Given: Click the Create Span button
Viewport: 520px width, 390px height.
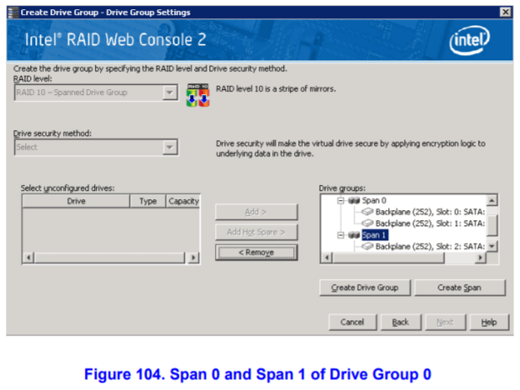Looking at the screenshot, I should (x=460, y=287).
